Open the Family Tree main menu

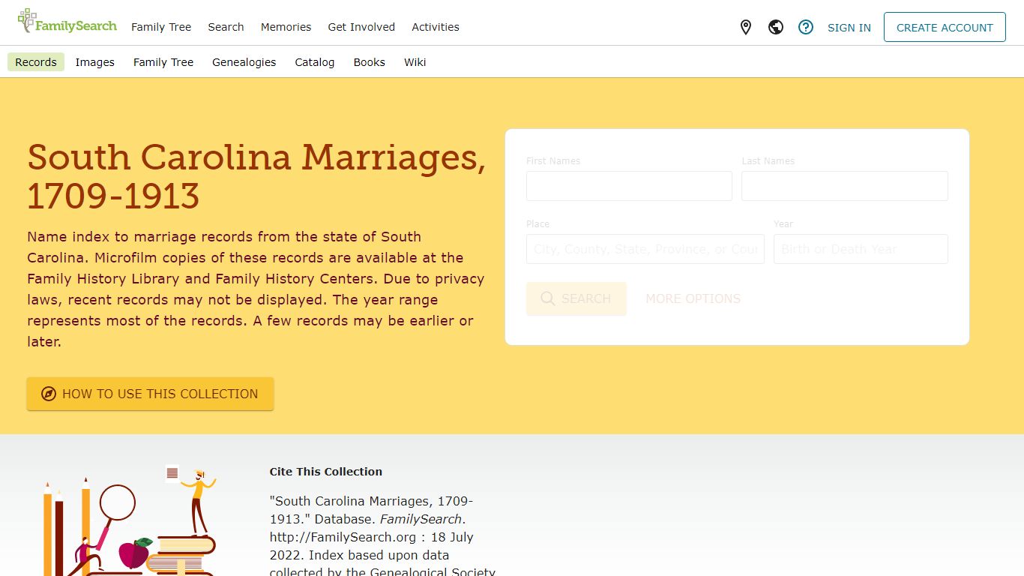click(x=161, y=27)
